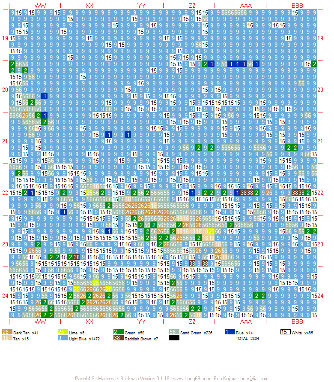This screenshot has width=334, height=382.
Task: Click the bottom 'BBB' column label
Action: (x=297, y=321)
